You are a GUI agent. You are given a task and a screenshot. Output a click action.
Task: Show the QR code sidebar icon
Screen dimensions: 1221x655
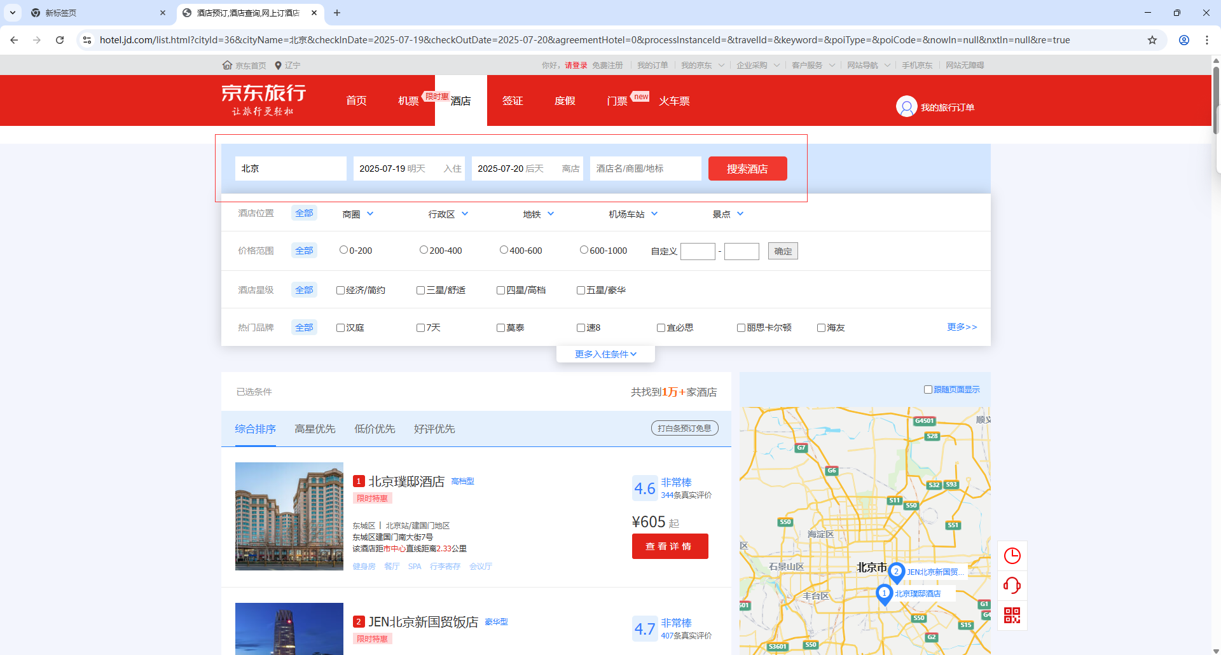[x=1012, y=615]
